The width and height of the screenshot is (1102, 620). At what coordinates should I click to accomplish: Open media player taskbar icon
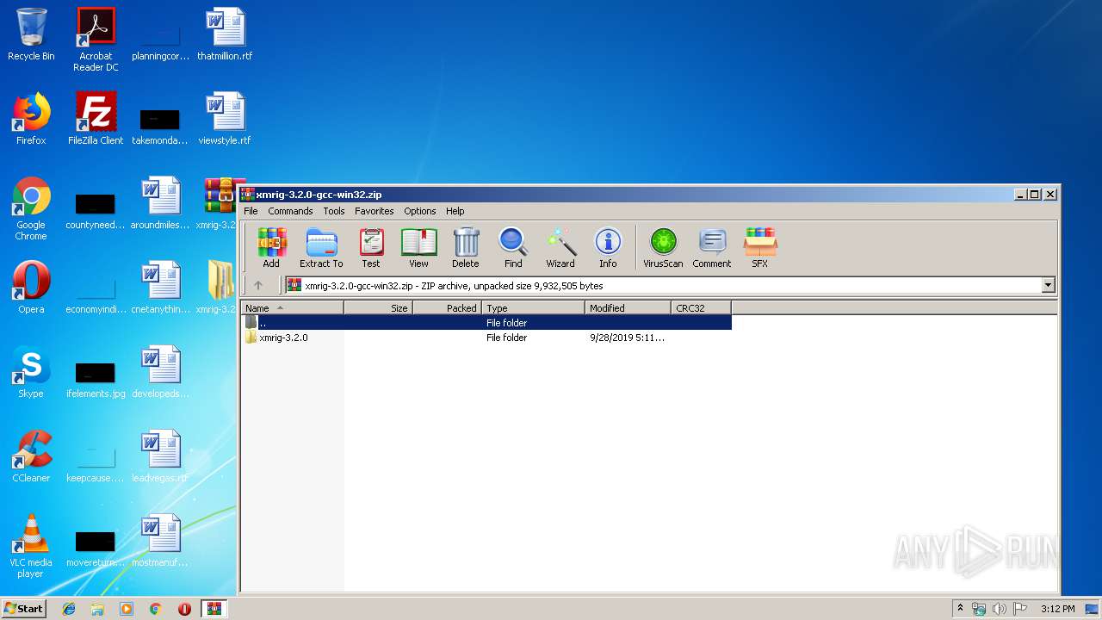tap(127, 609)
